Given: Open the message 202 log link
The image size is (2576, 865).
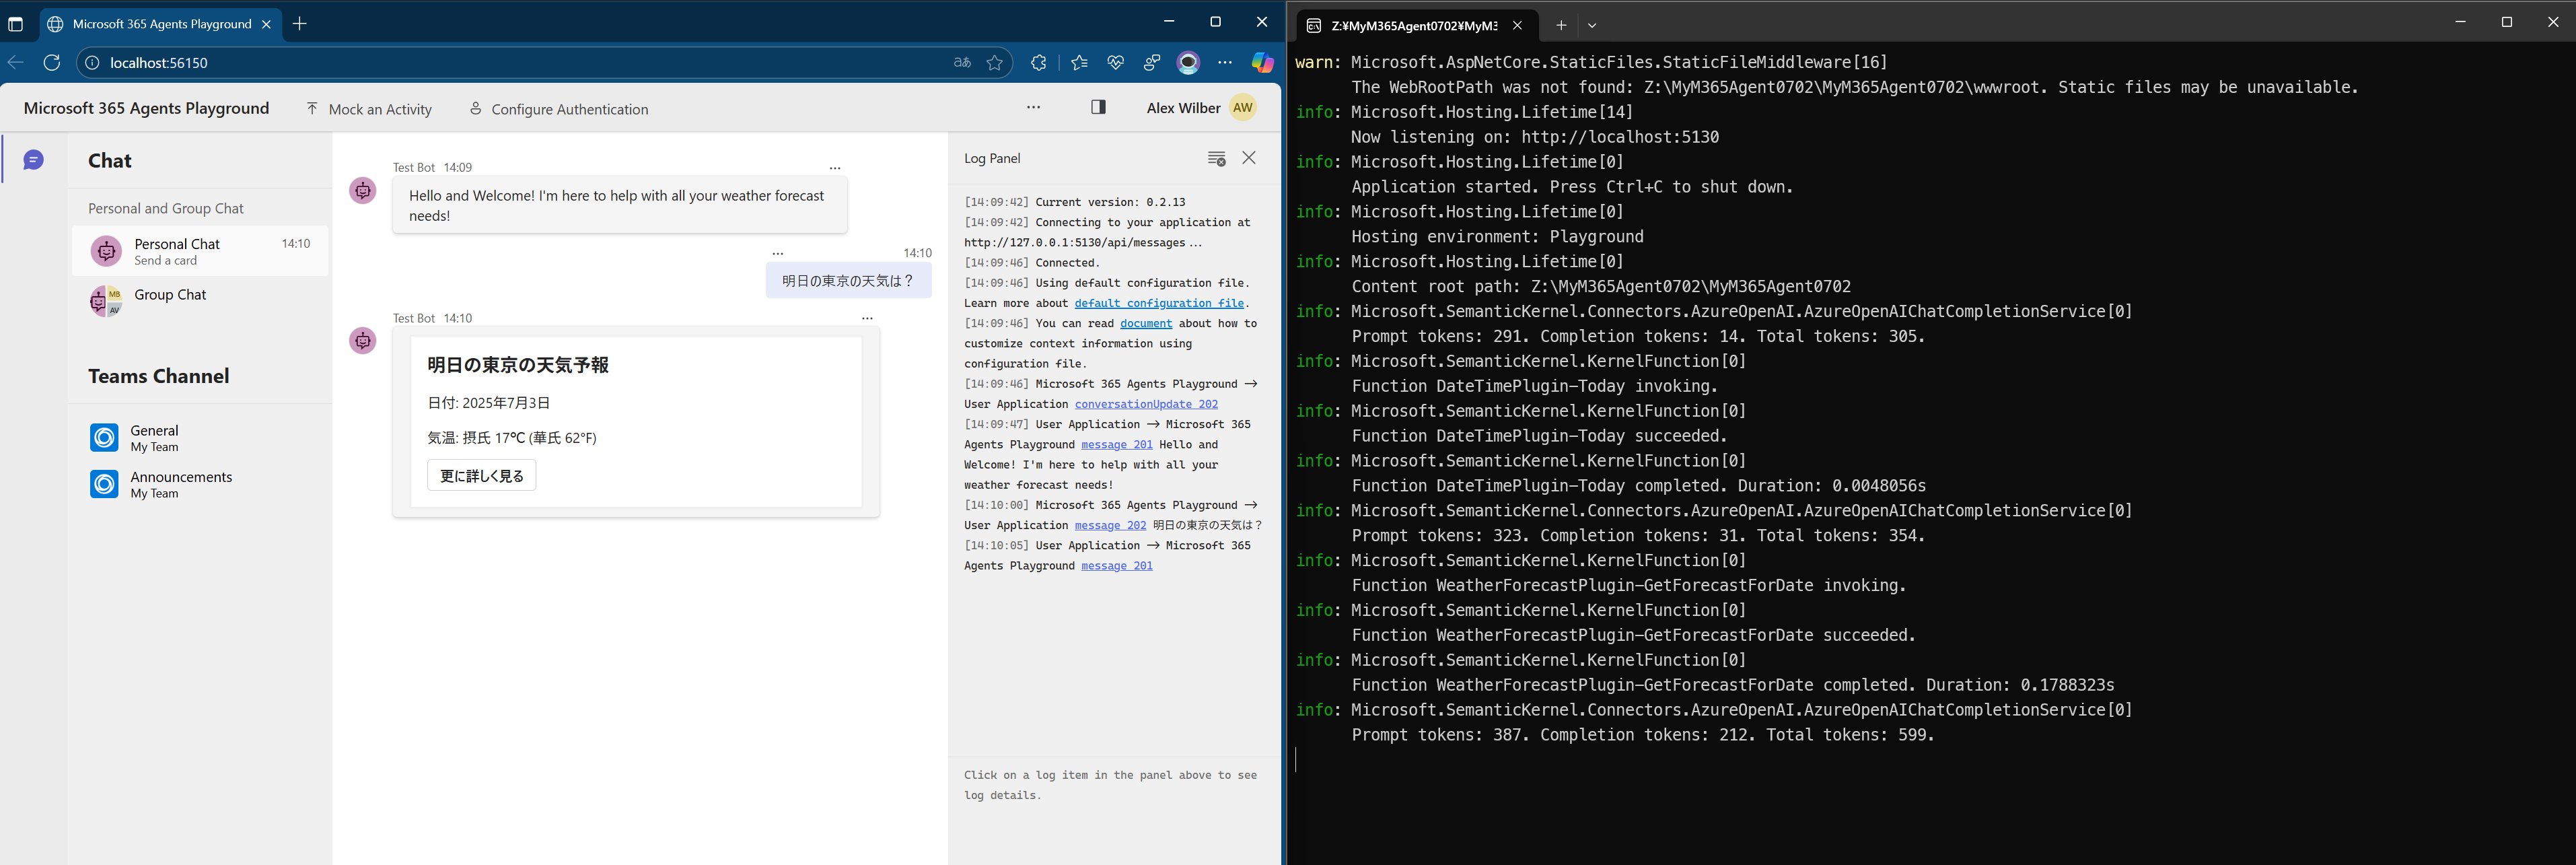Looking at the screenshot, I should click(x=1111, y=525).
